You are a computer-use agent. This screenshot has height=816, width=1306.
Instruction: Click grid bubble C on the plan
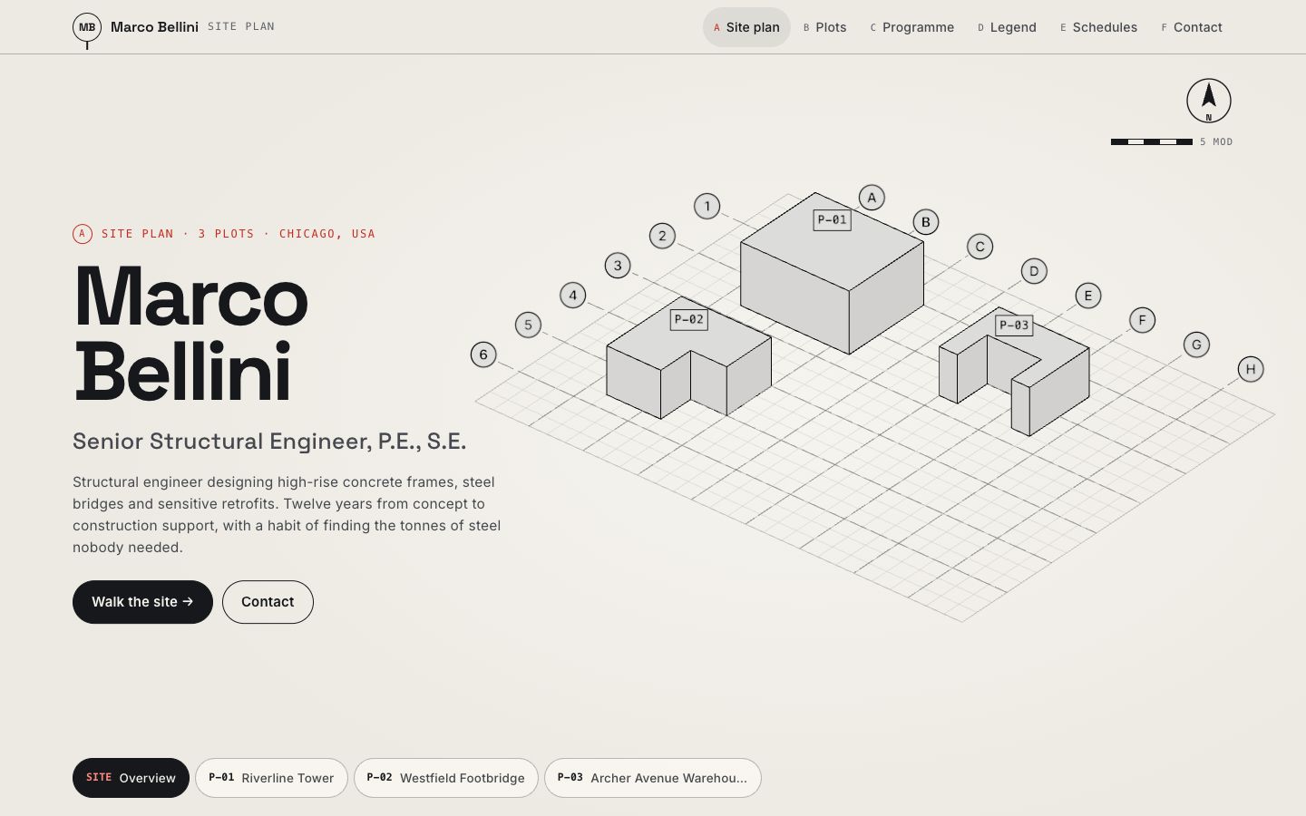point(979,247)
